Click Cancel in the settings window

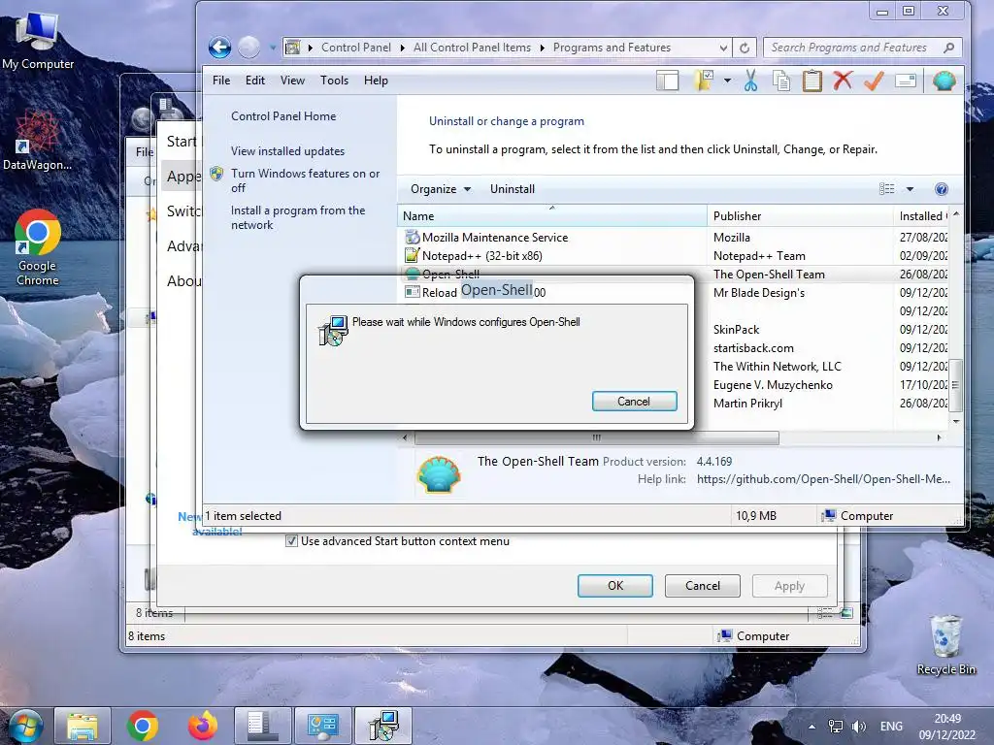(x=703, y=585)
